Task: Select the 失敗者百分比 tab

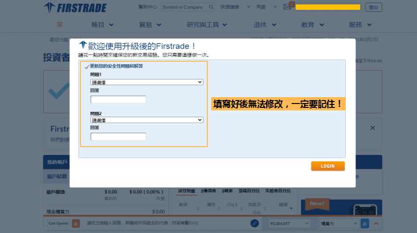Action: 278,191
